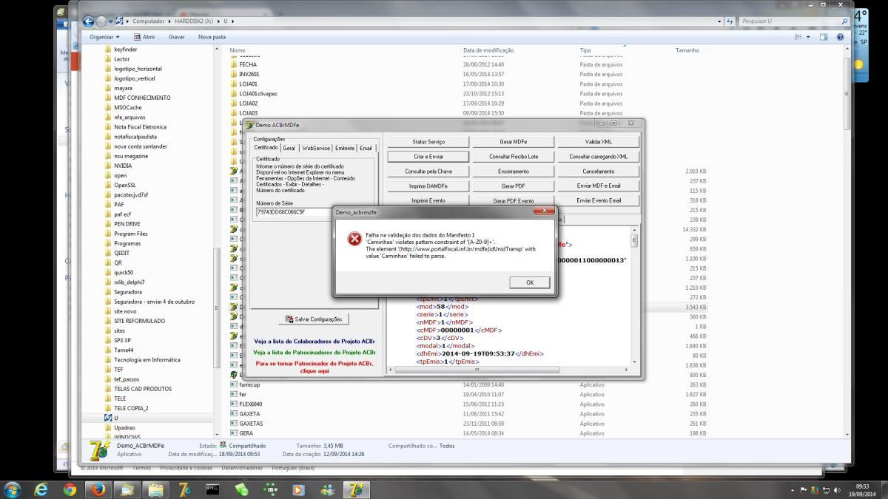Select the Emitente tab

345,148
